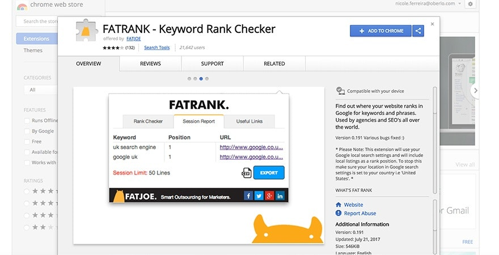This screenshot has height=255, width=499.
Task: Select the five-star rating radio button
Action: click(27, 191)
